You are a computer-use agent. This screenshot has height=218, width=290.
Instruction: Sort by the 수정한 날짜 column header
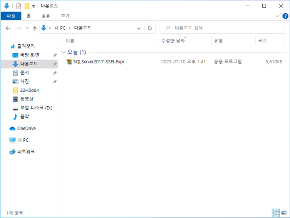click(x=173, y=41)
